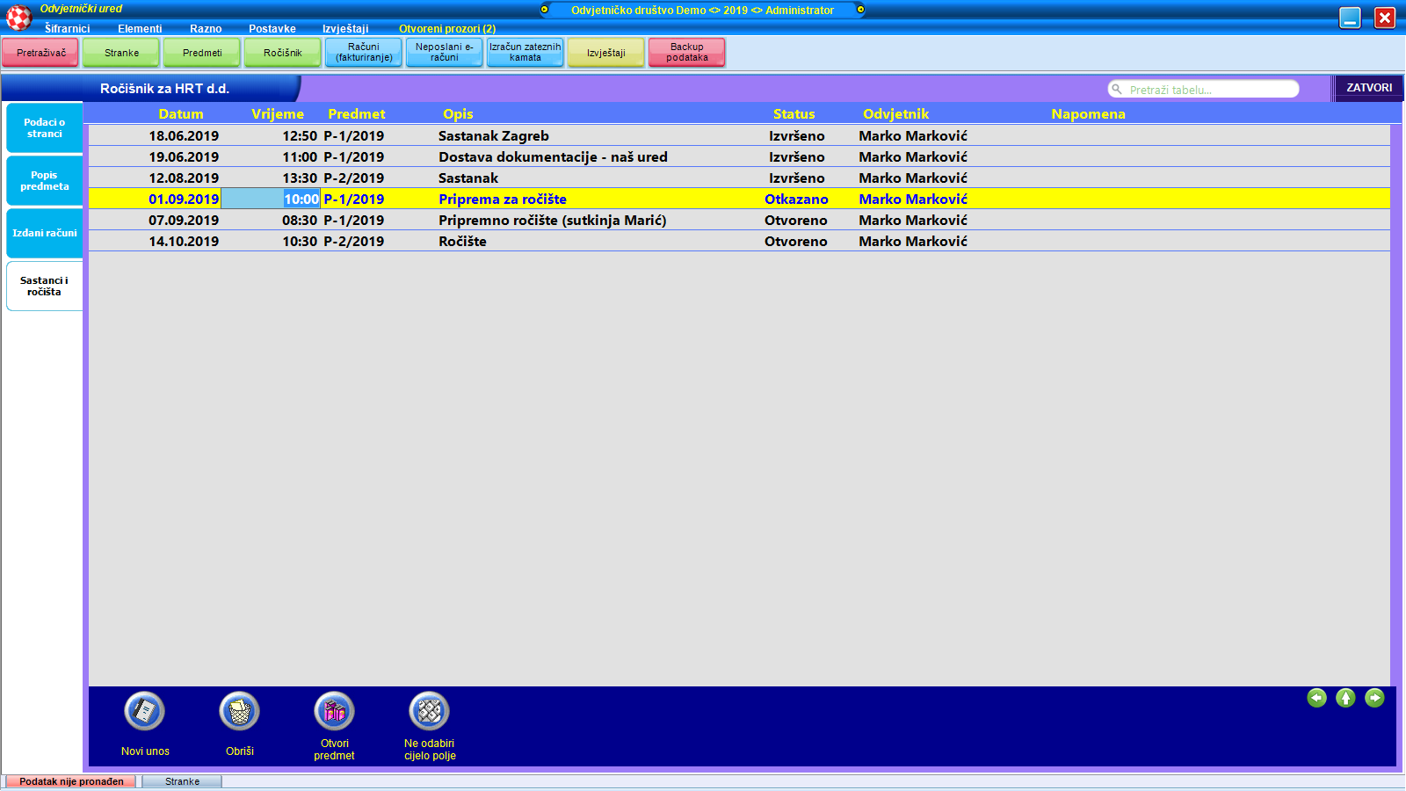Viewport: 1406px width, 791px height.
Task: Open the Šifrarnici menu
Action: (x=67, y=29)
